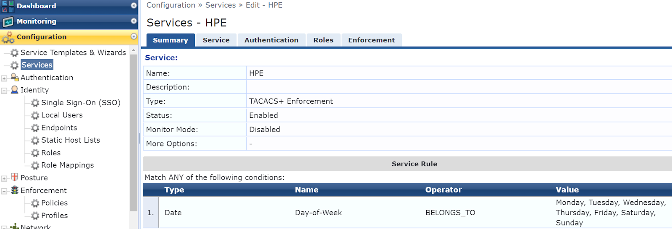Click gear icon beside Role Mappings
This screenshot has width=672, height=229.
click(x=35, y=166)
